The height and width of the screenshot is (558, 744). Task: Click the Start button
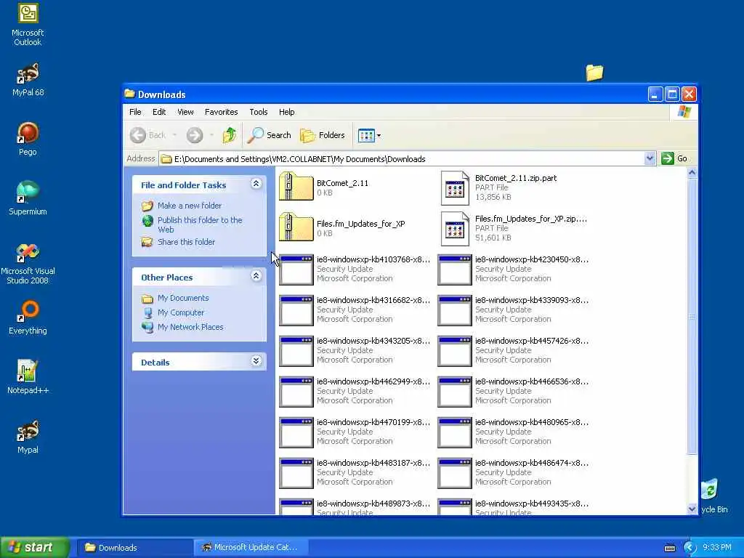coord(35,548)
